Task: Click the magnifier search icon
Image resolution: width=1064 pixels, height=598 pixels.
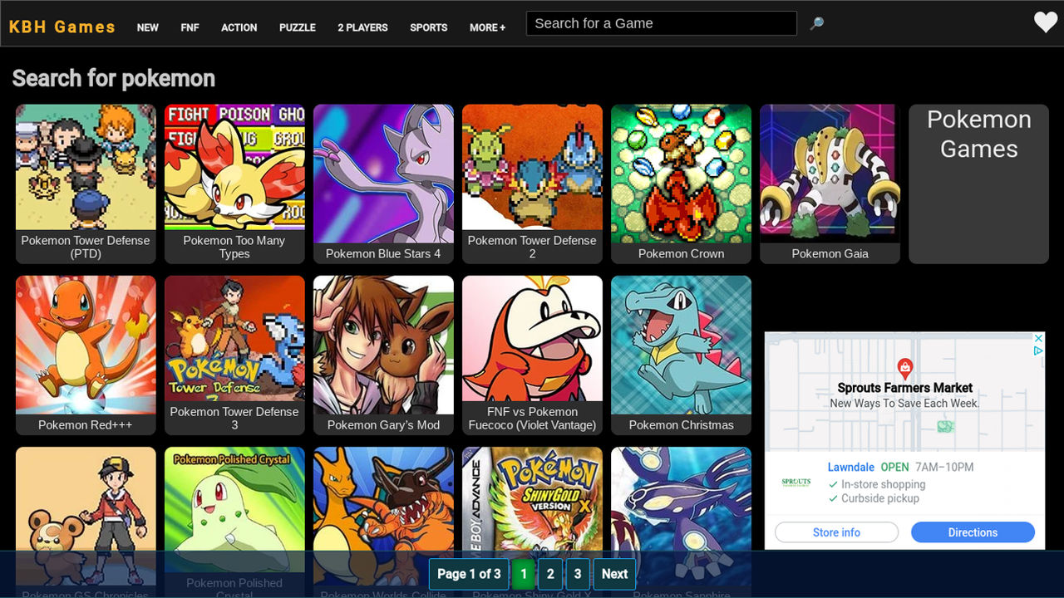Action: pyautogui.click(x=817, y=23)
